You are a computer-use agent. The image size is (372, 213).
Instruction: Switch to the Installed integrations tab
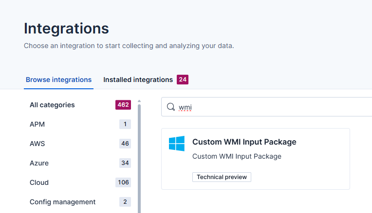click(x=138, y=80)
